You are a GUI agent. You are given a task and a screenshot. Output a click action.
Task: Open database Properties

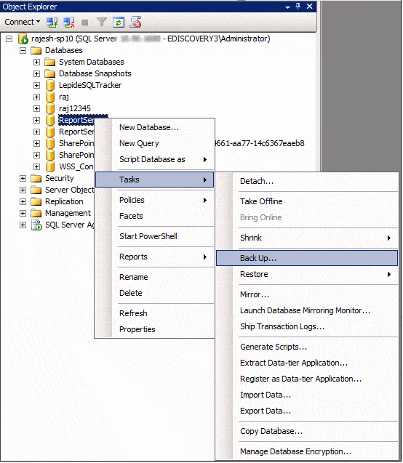tap(154, 329)
